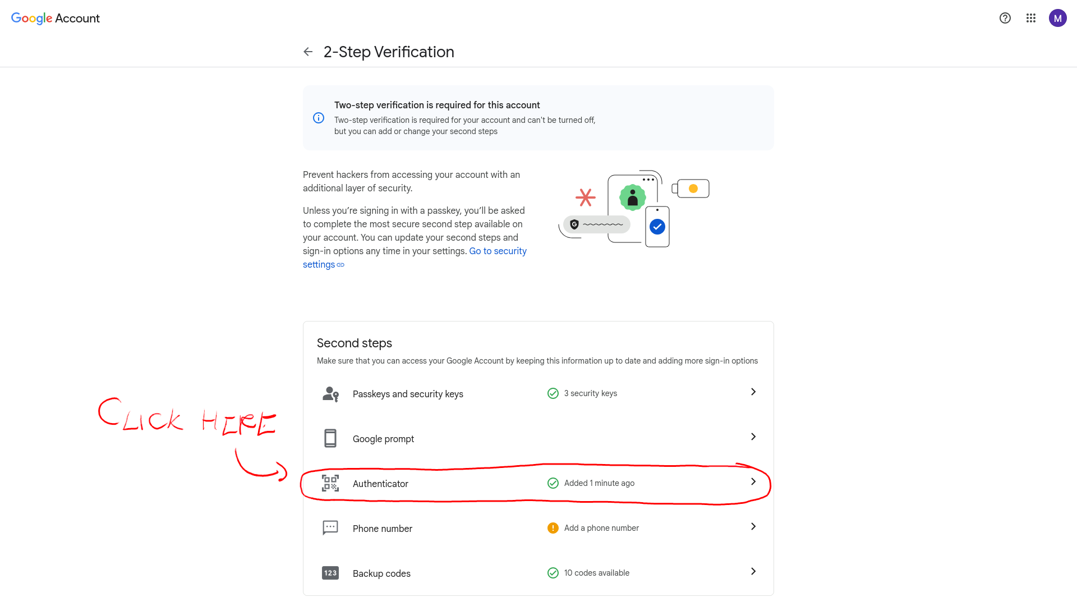Click the 10 codes available status

596,573
